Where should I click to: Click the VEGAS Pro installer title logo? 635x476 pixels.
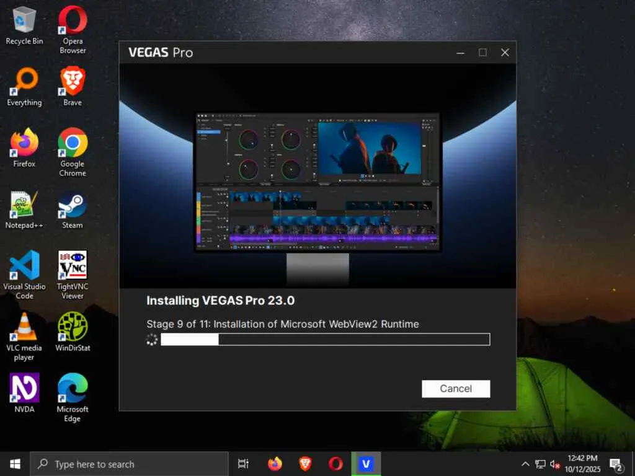coord(161,53)
